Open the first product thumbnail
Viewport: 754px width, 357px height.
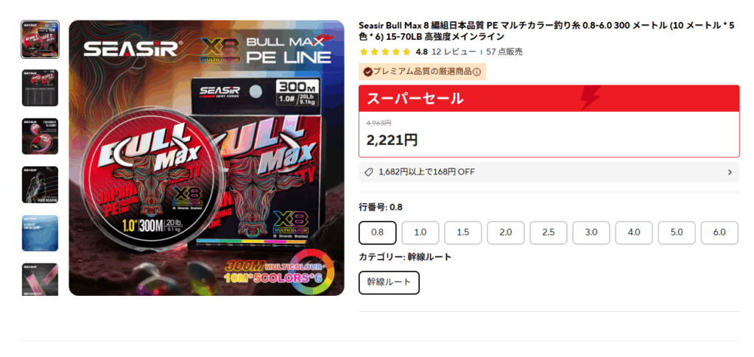coord(40,40)
